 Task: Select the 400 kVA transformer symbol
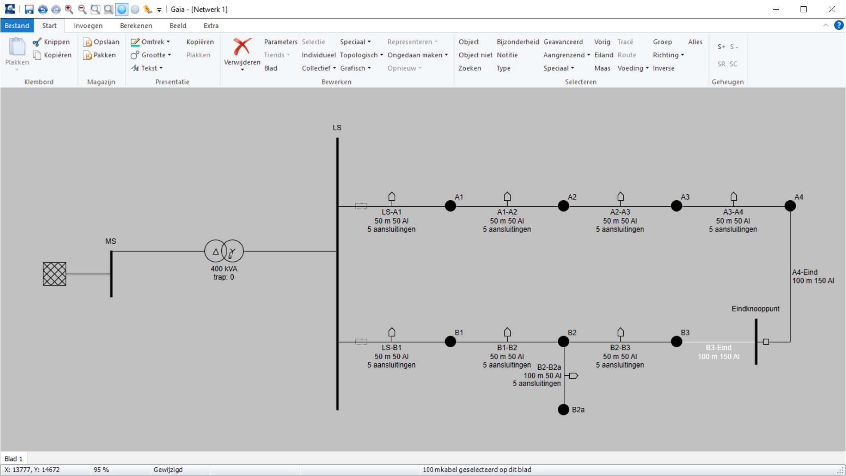pyautogui.click(x=224, y=251)
